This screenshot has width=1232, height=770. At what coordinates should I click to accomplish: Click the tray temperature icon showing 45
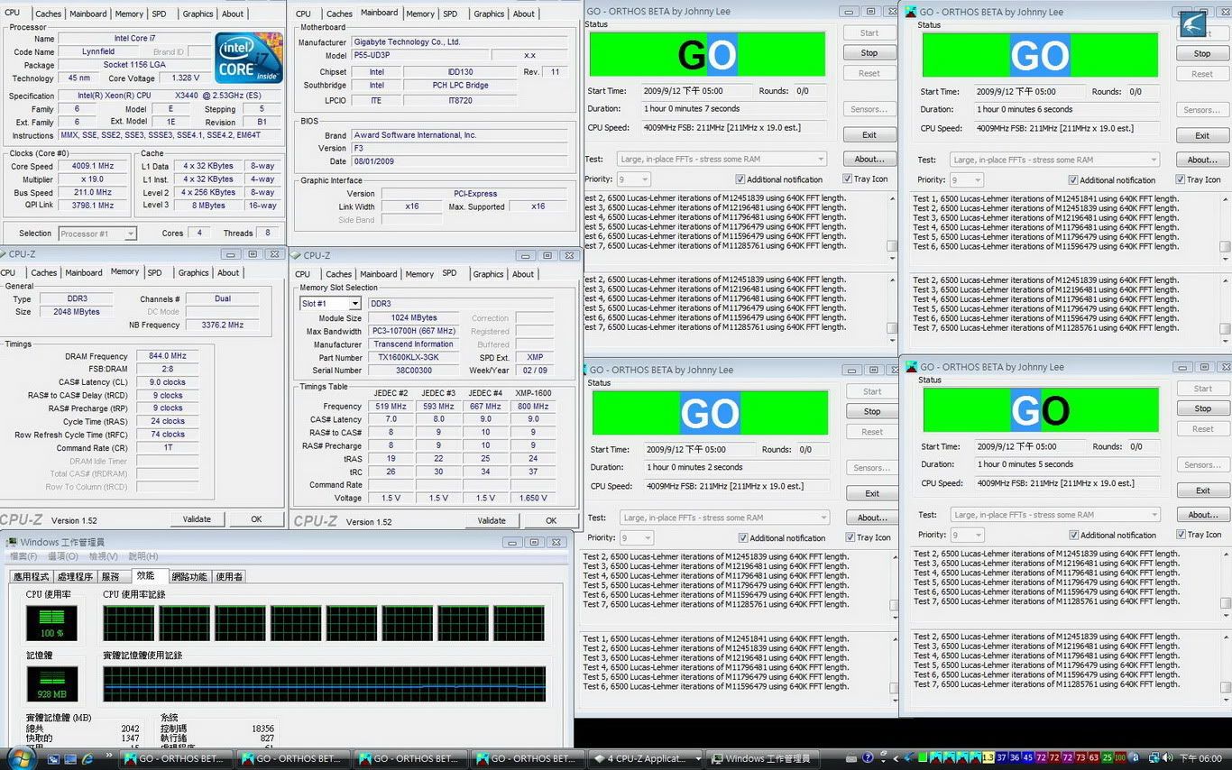(x=1028, y=758)
